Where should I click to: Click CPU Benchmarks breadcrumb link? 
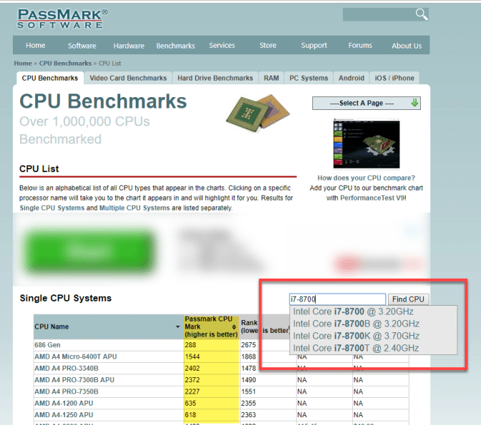tap(65, 64)
